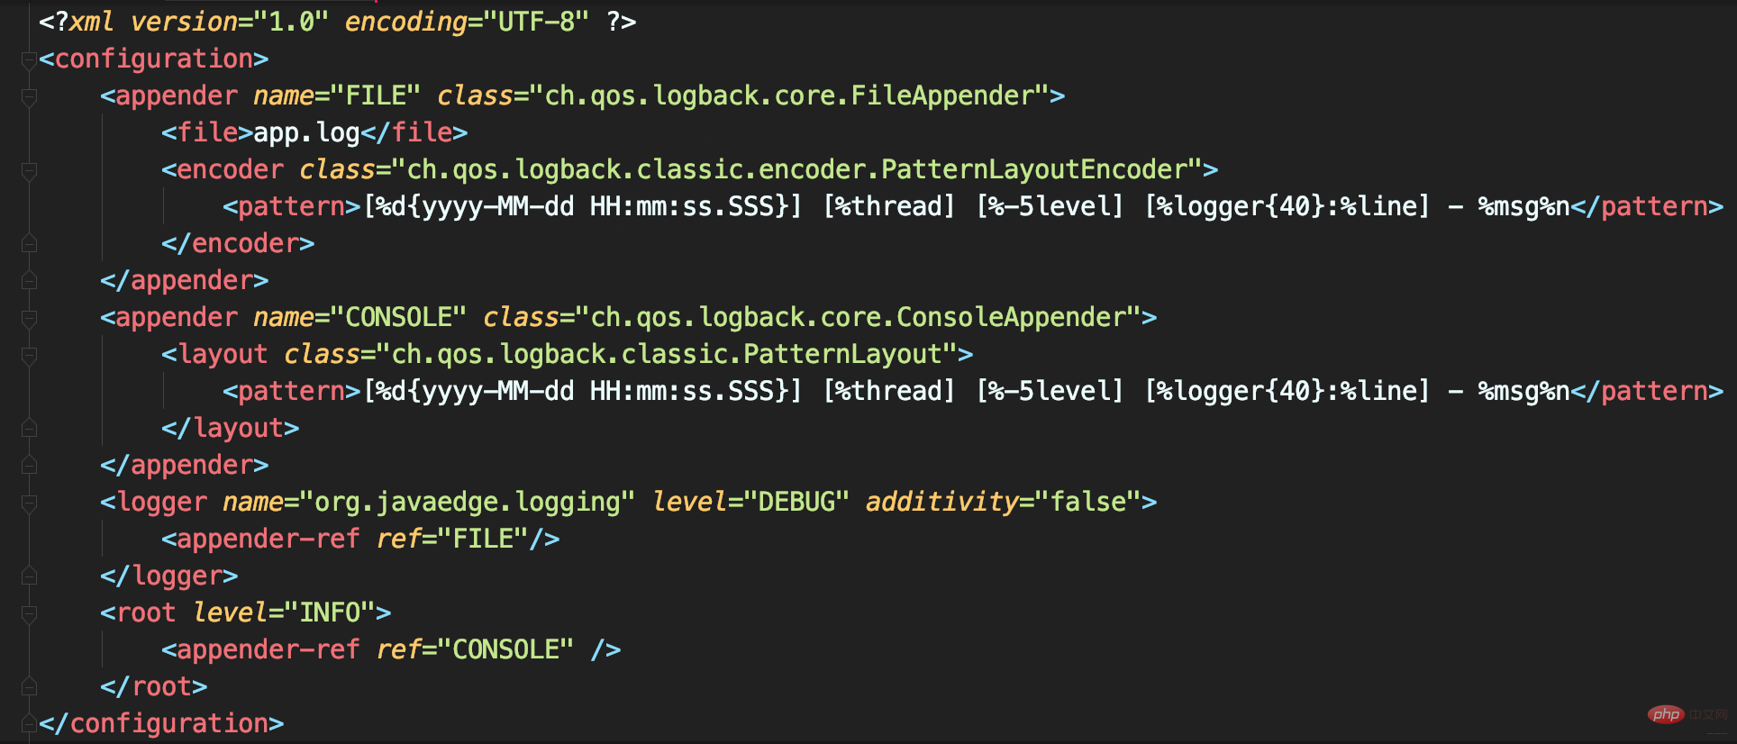The height and width of the screenshot is (744, 1737).
Task: Collapse the configuration element fold marker
Action: pyautogui.click(x=29, y=59)
